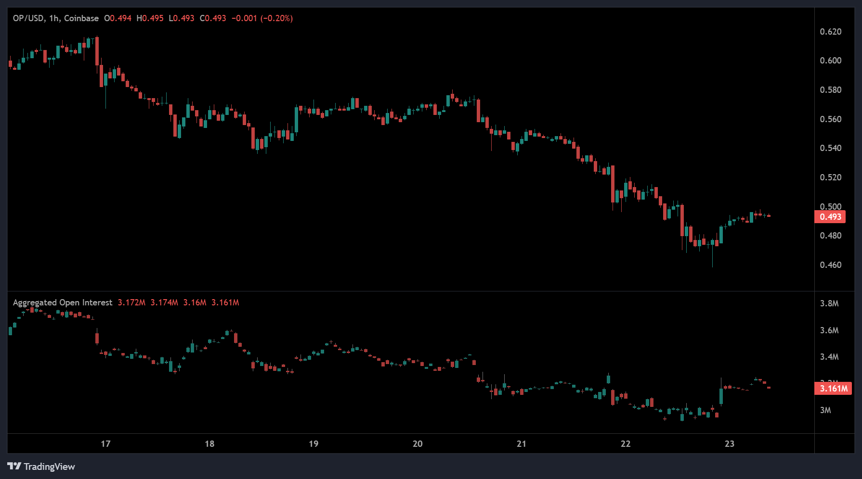Open the TradingView wordmark link
862x479 pixels.
(49, 466)
